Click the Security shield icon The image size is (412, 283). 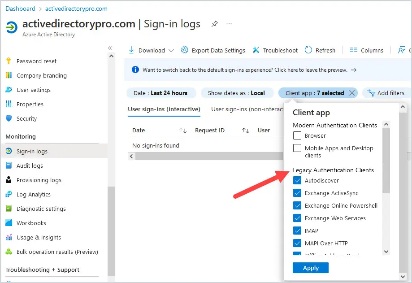[x=9, y=118]
